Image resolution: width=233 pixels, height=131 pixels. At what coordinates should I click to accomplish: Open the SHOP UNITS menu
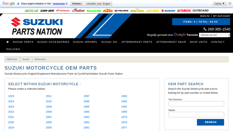pyautogui.click(x=198, y=42)
